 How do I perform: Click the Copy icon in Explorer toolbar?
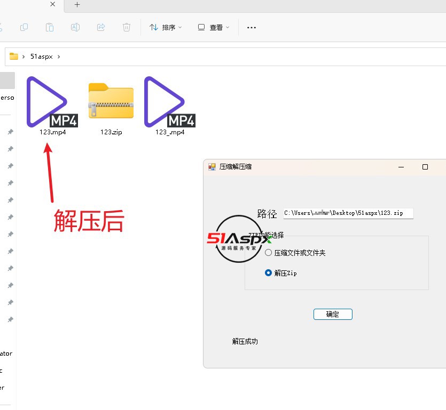[x=24, y=27]
